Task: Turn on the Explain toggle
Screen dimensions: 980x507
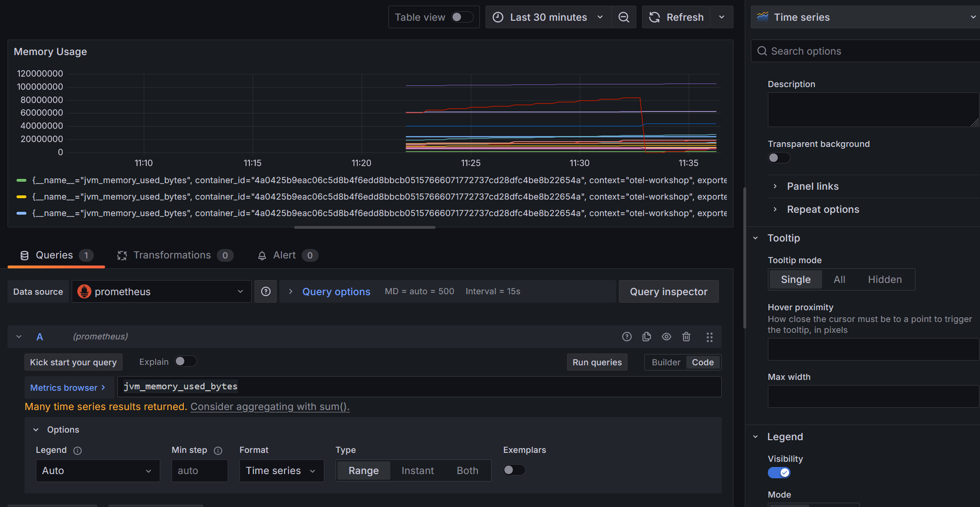Action: 185,362
